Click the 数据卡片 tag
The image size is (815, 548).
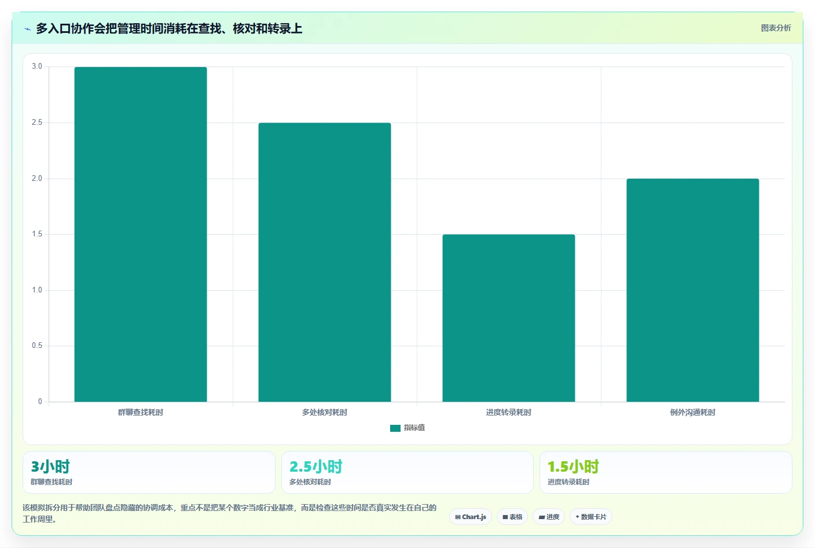coord(591,517)
